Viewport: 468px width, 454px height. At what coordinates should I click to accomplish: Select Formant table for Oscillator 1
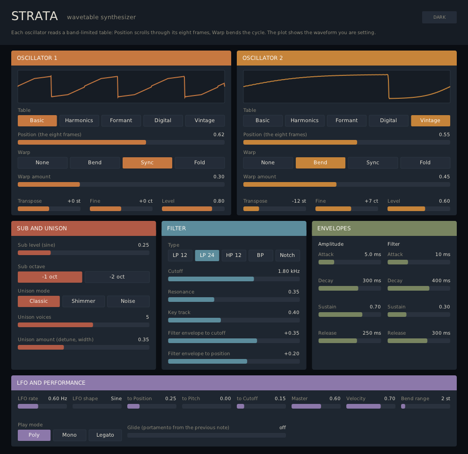(121, 121)
